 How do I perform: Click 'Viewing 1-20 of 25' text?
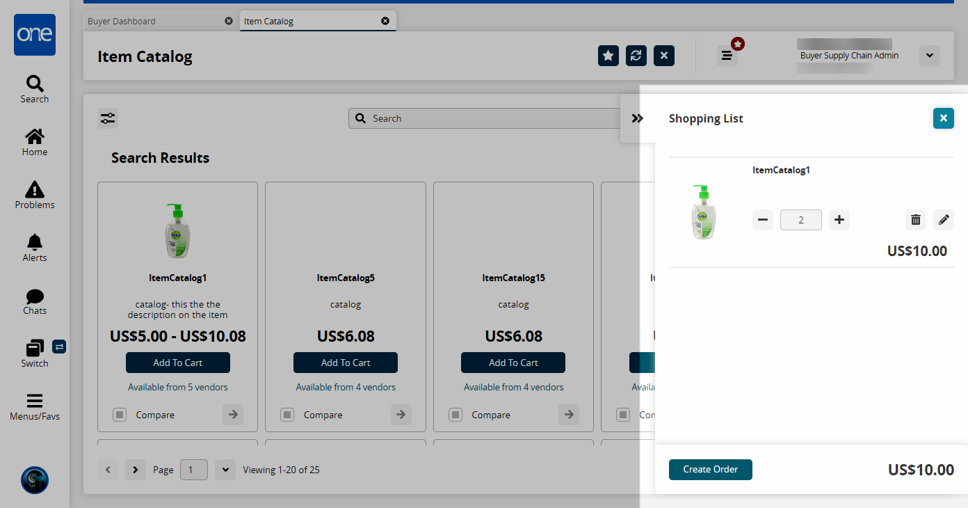coord(281,470)
